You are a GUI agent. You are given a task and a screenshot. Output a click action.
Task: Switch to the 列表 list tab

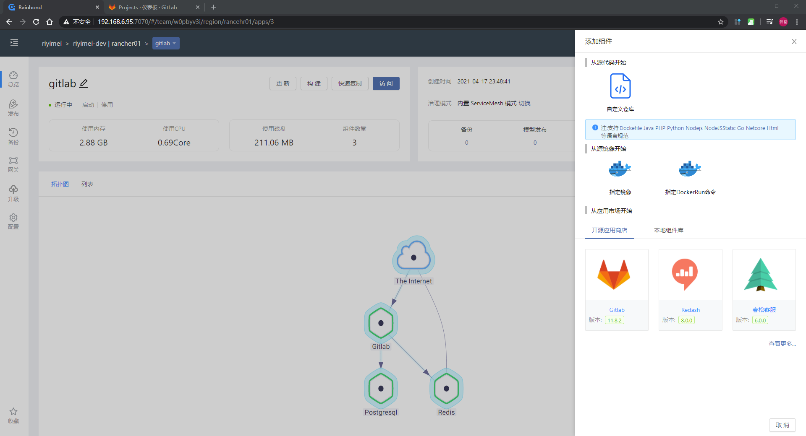click(87, 184)
